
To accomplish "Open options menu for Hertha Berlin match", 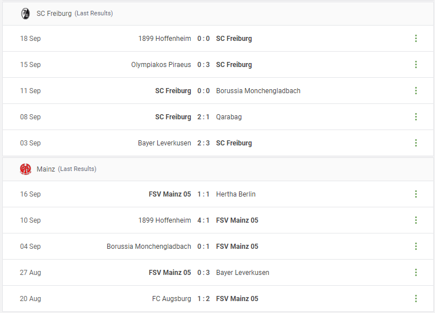I will click(x=416, y=194).
